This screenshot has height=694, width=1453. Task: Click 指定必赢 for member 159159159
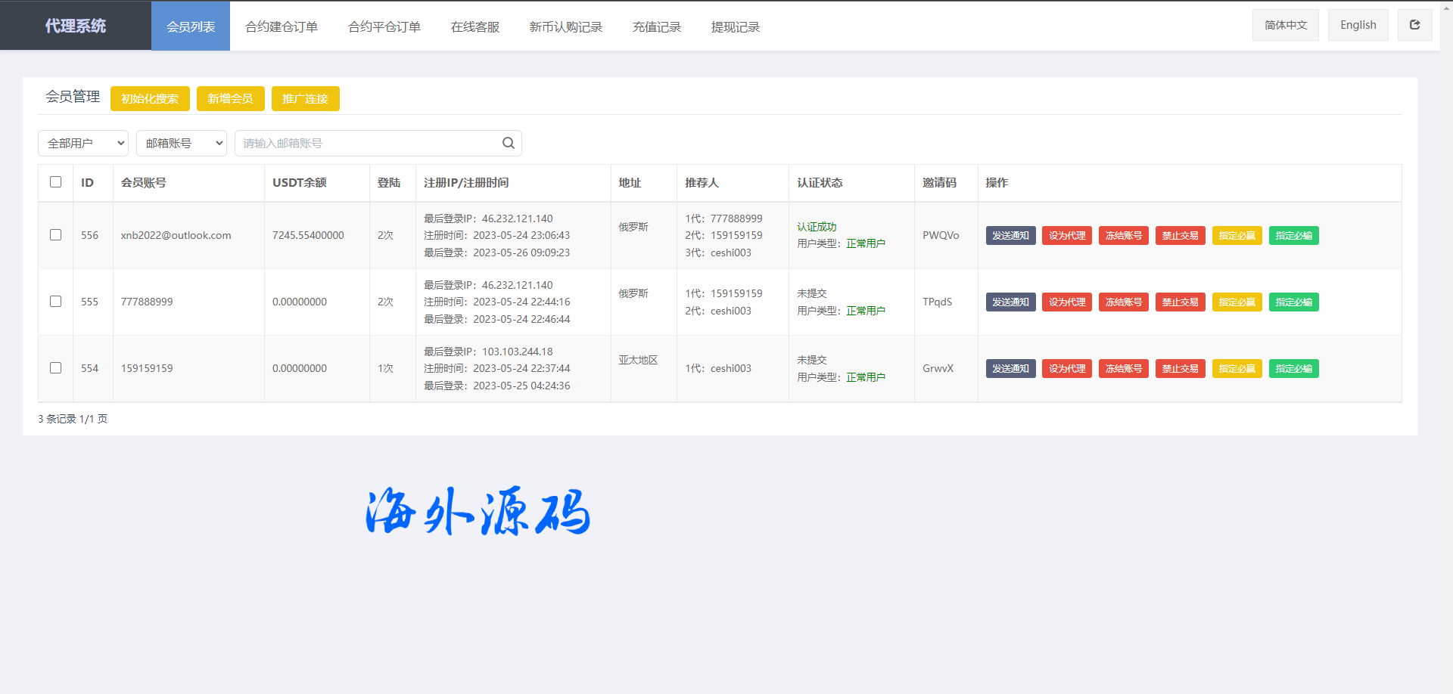click(x=1237, y=369)
